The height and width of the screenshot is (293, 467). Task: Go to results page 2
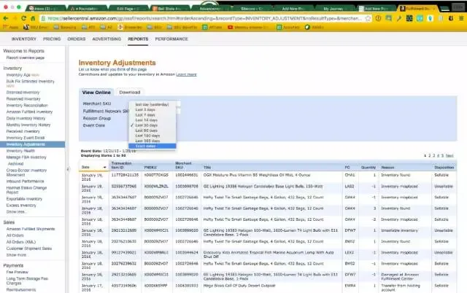point(428,155)
